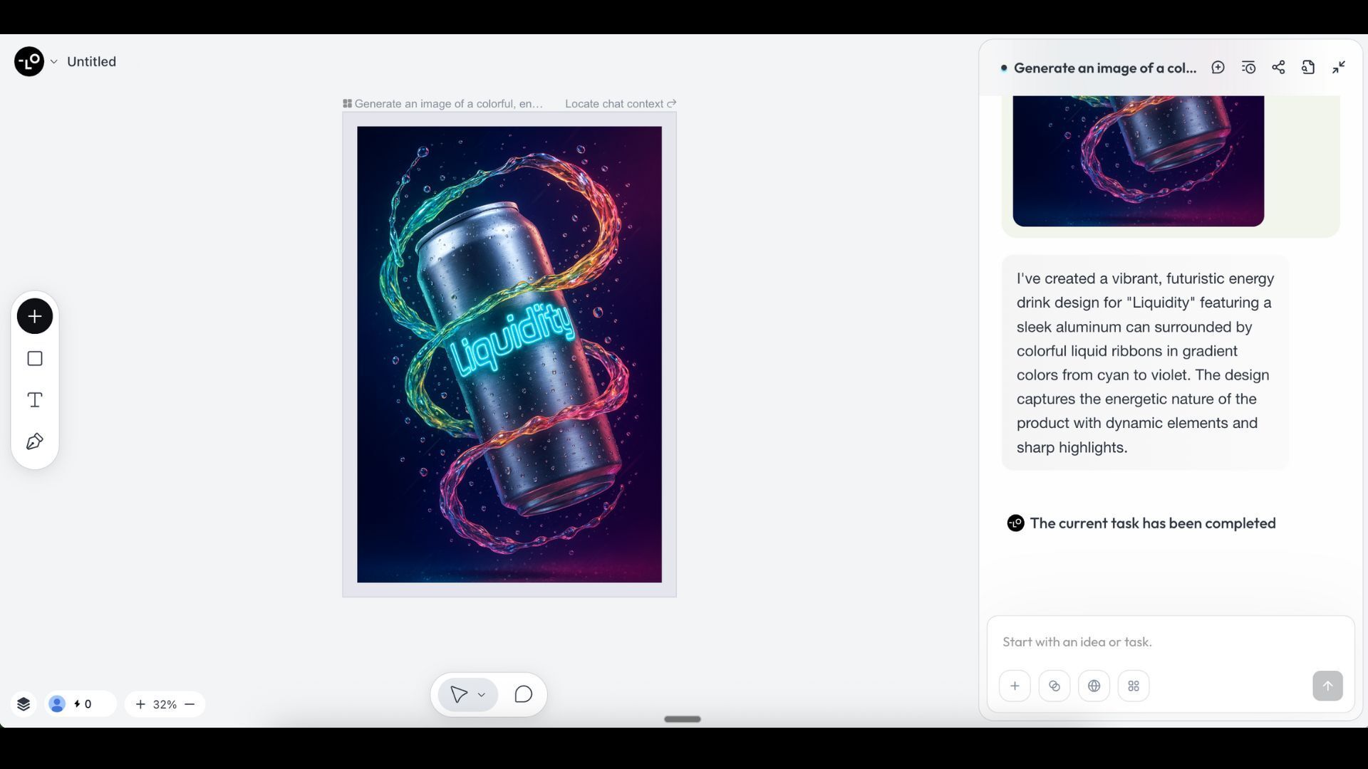Select the Liquidity can image on canvas
Viewport: 1368px width, 769px height.
(x=509, y=355)
